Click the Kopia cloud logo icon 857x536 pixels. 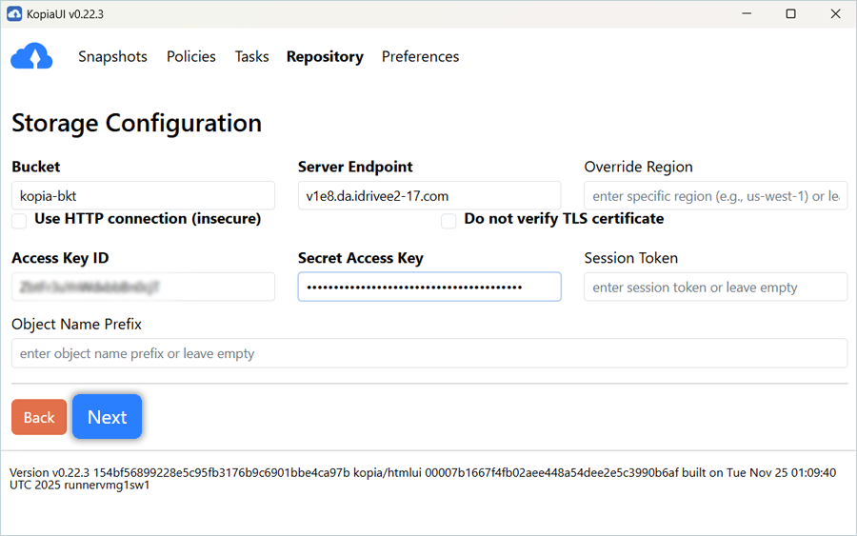click(x=31, y=57)
